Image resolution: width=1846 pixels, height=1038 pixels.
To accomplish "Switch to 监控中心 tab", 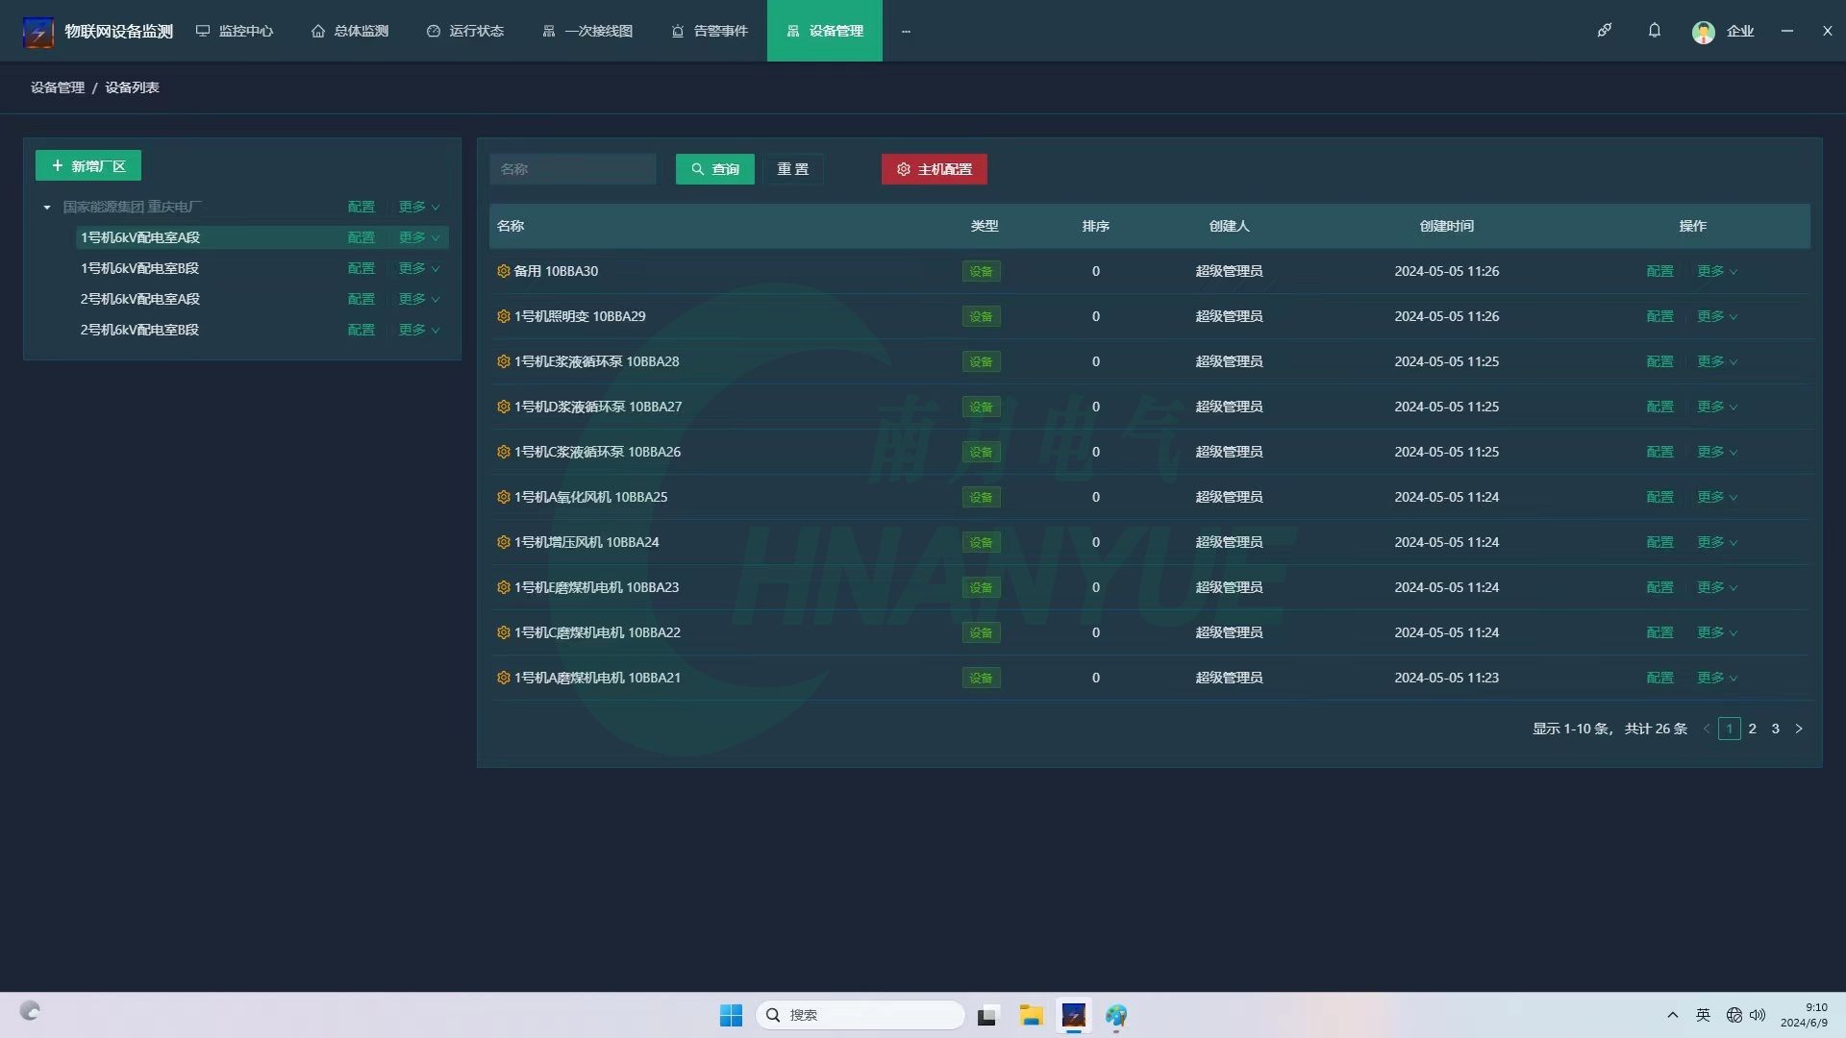I will click(235, 31).
